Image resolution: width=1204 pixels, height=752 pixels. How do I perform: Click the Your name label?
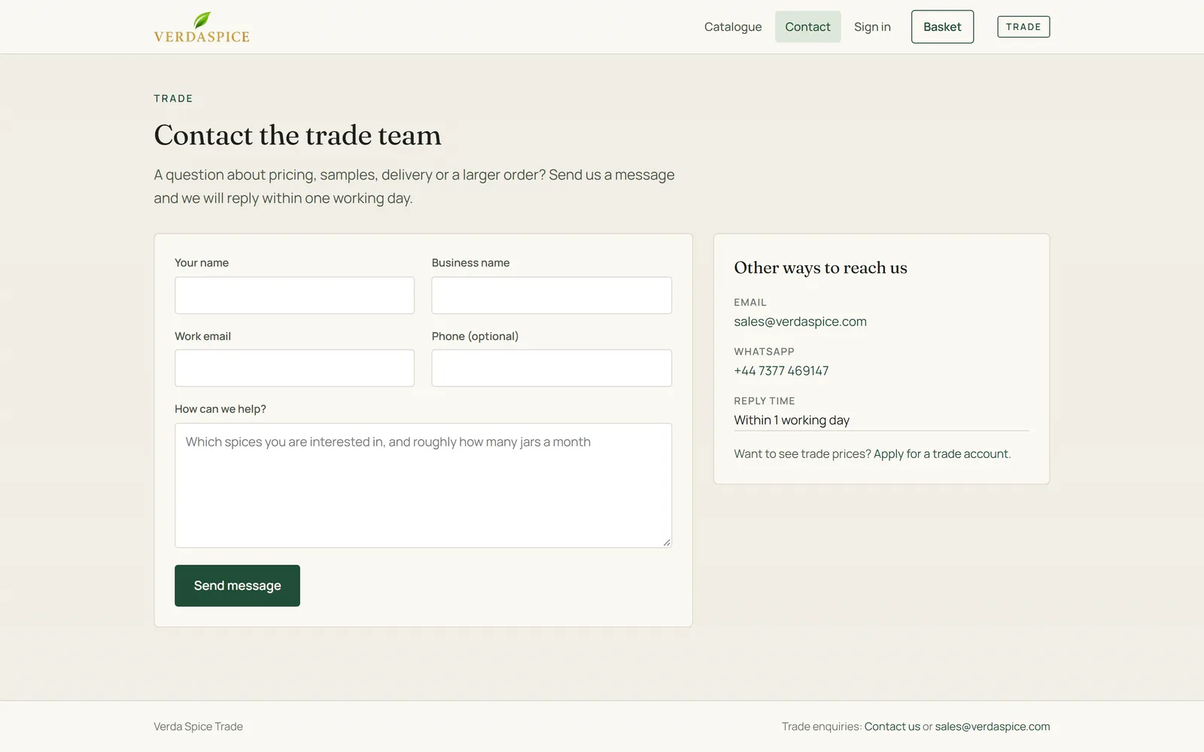[202, 262]
